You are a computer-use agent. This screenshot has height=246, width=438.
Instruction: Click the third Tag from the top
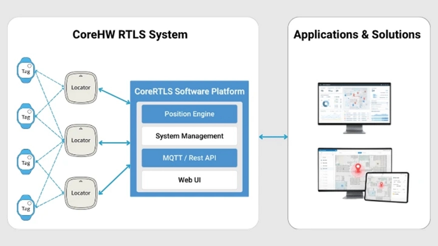(25, 162)
